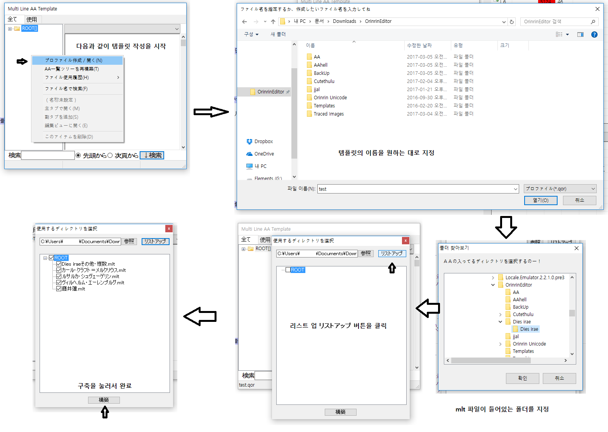Image resolution: width=608 pixels, height=432 pixels.
Task: Click the refresh icon beside address bar
Action: 512,22
